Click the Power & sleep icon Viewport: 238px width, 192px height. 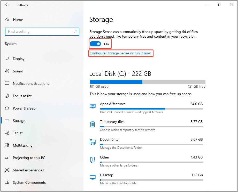click(x=7, y=108)
